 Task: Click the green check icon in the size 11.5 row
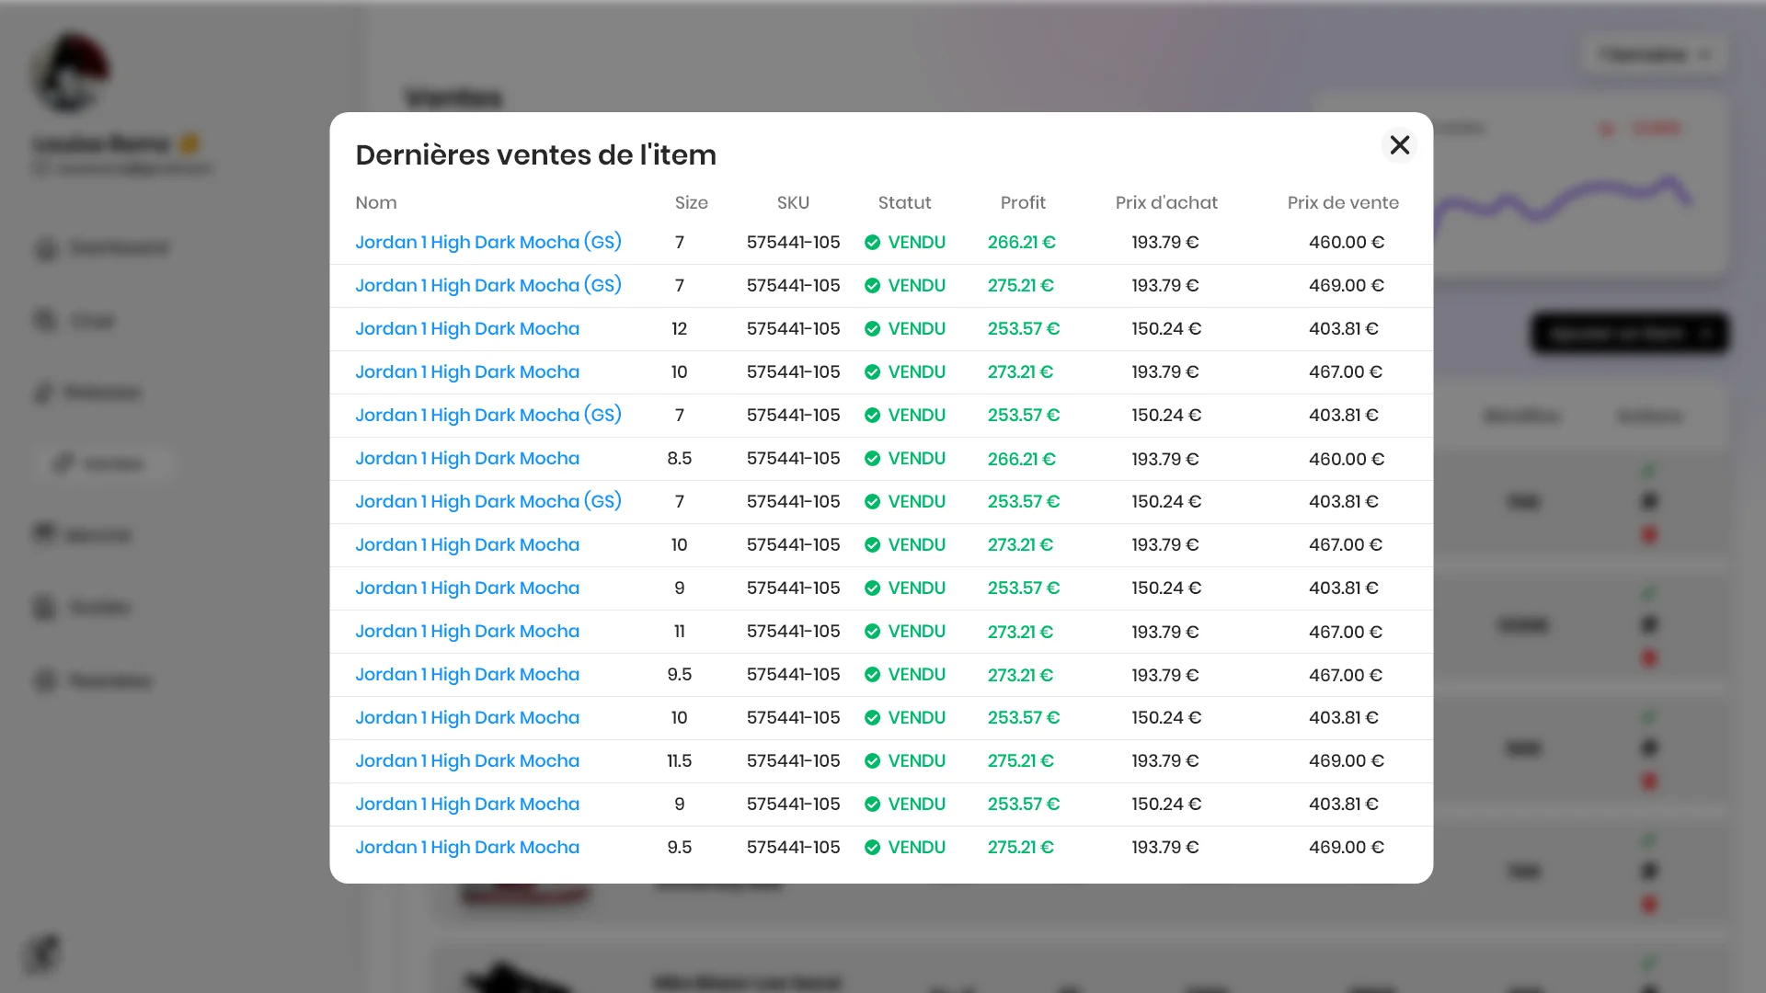(x=873, y=761)
